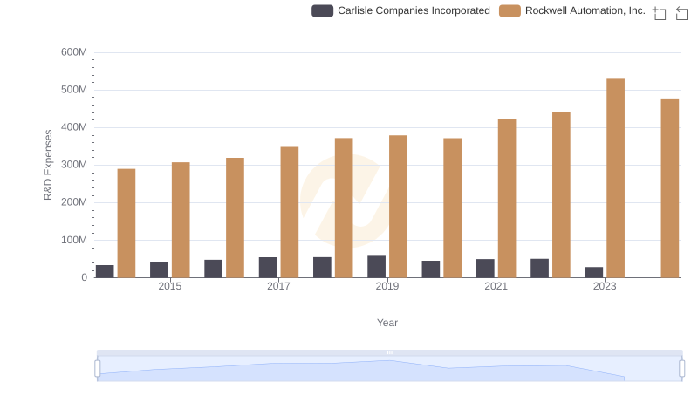Click the Carlisle bar for 2014
698x402 pixels.
[x=105, y=271]
